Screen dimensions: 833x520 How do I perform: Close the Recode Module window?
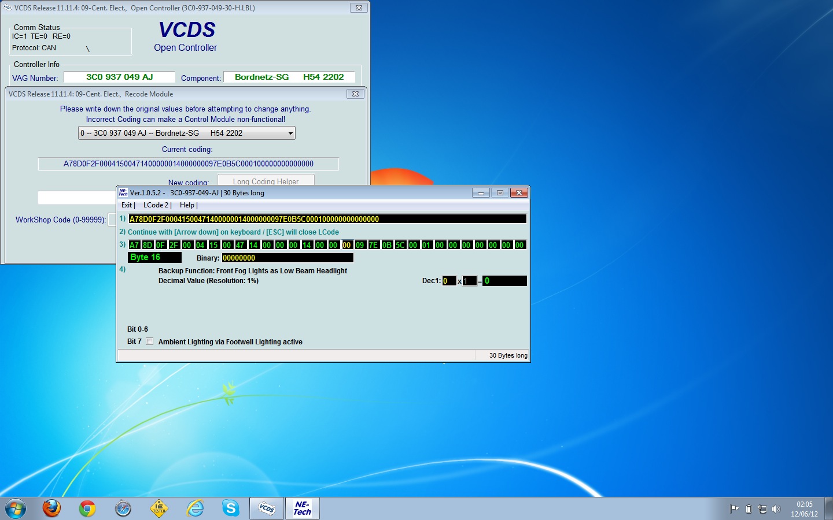tap(355, 94)
